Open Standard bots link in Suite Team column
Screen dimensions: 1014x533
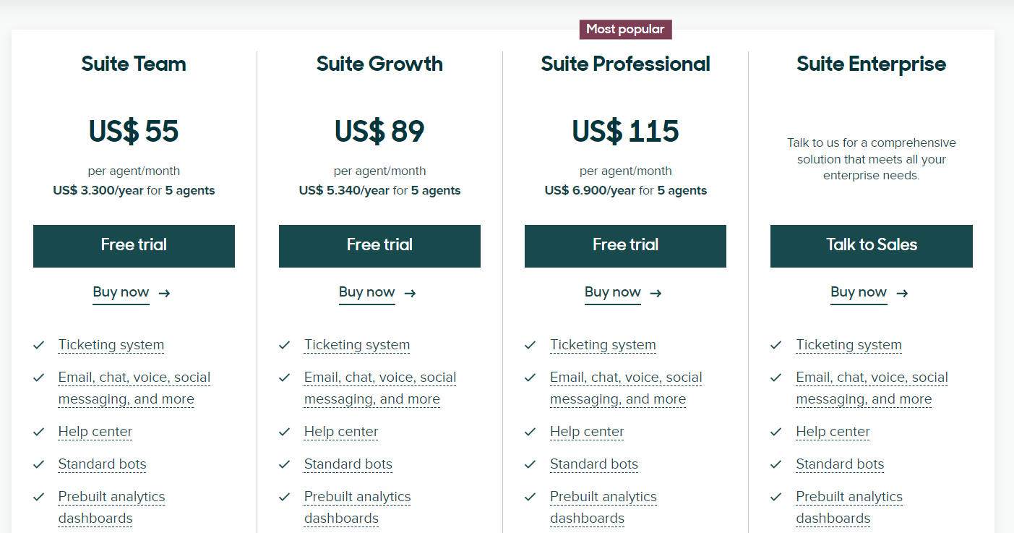coord(102,464)
